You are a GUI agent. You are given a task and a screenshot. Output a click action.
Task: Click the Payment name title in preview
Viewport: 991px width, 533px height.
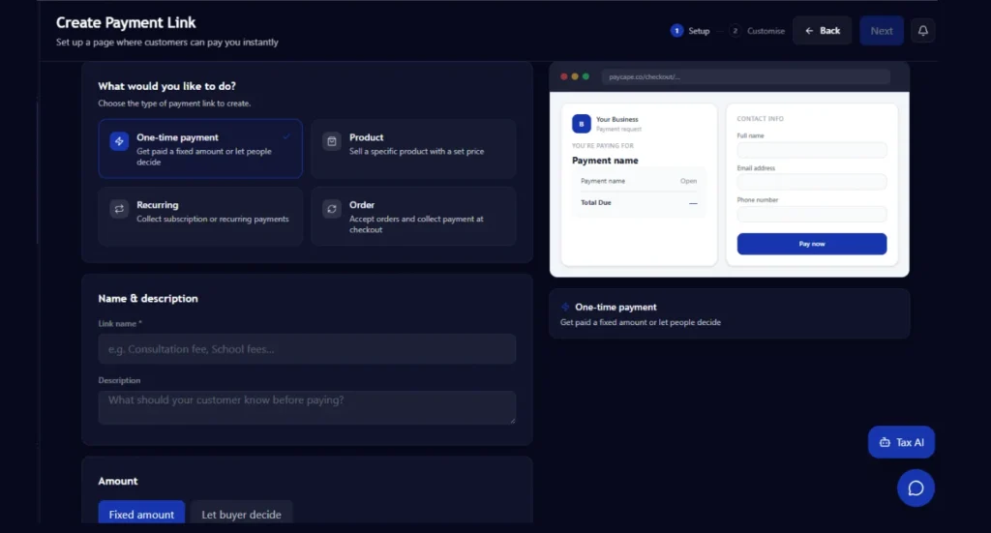[x=605, y=161]
